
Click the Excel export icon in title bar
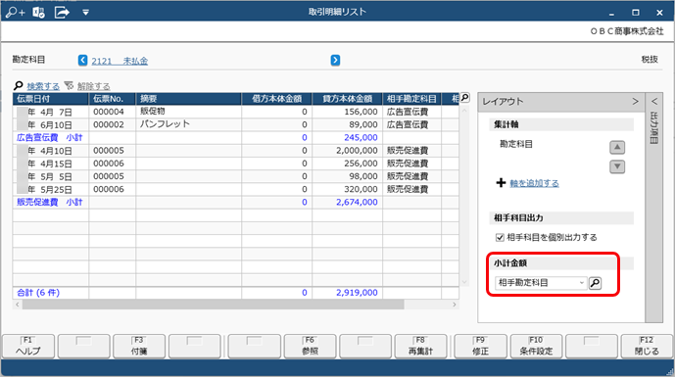39,13
